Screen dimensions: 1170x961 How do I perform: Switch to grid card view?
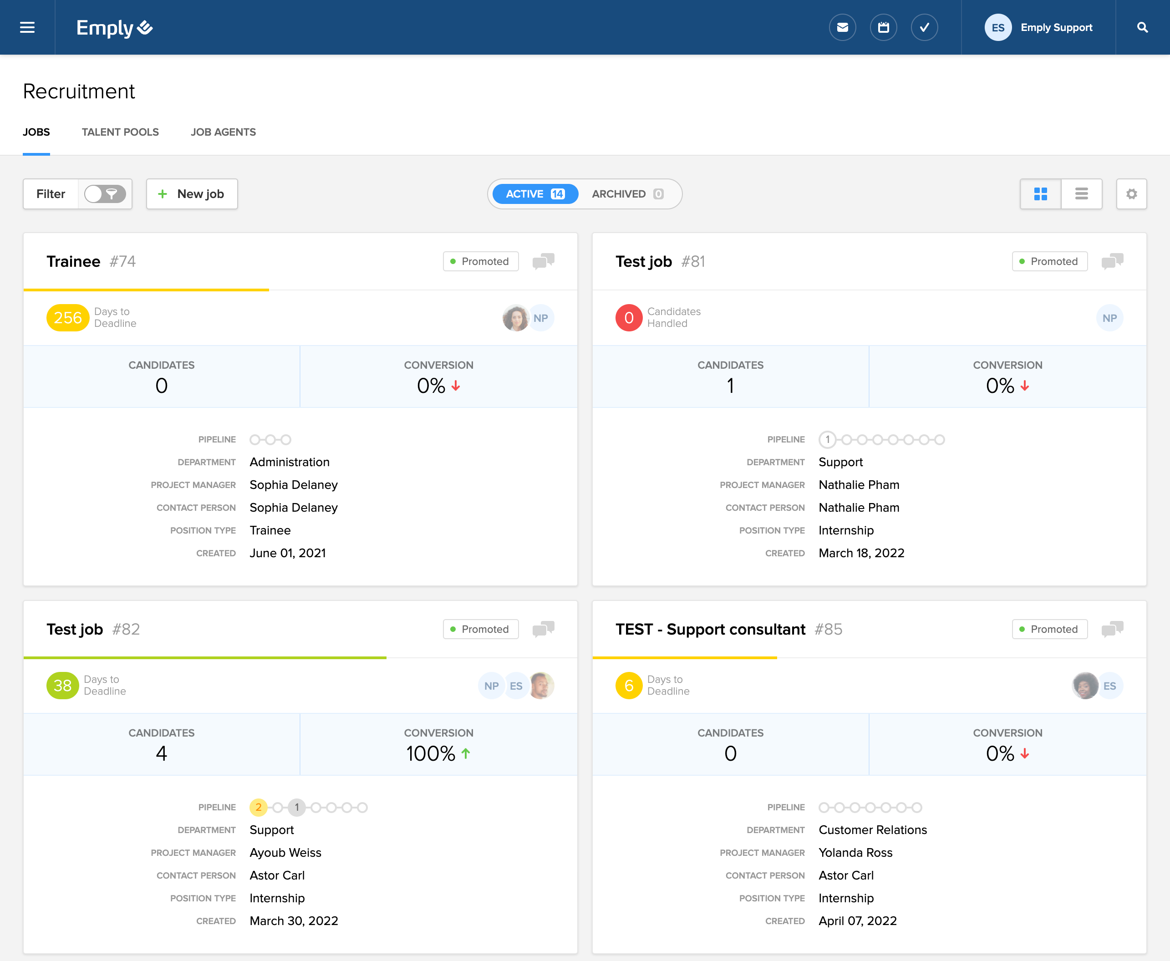pos(1040,194)
